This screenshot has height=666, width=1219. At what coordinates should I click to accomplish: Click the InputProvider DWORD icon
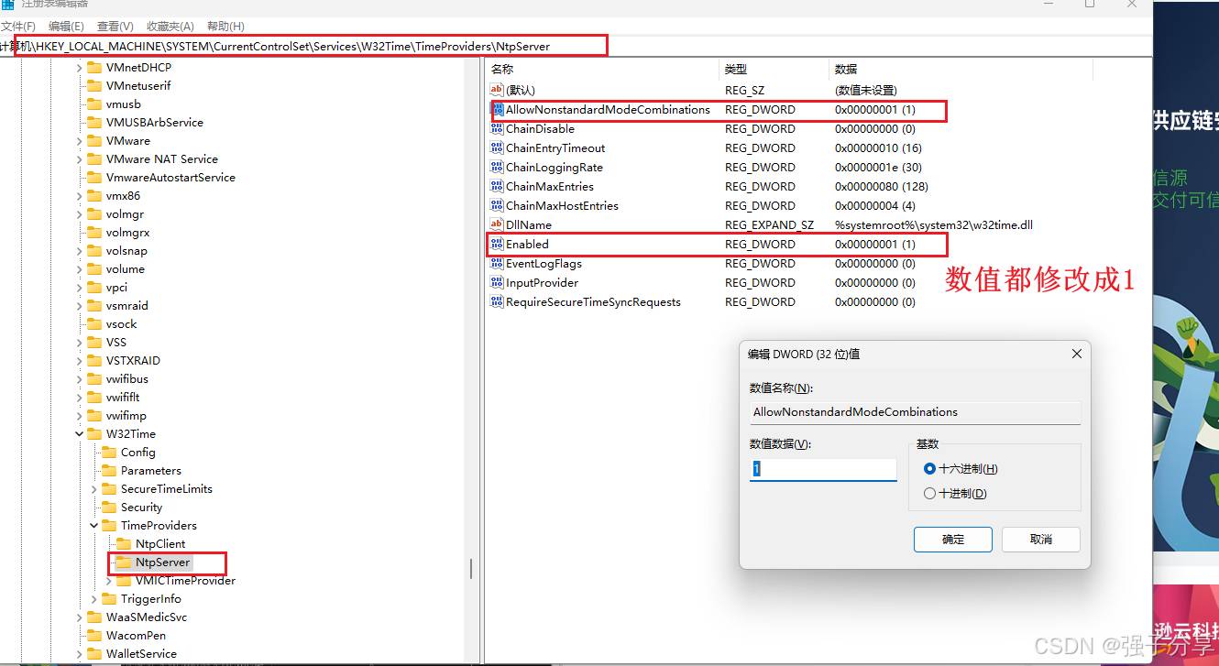498,282
